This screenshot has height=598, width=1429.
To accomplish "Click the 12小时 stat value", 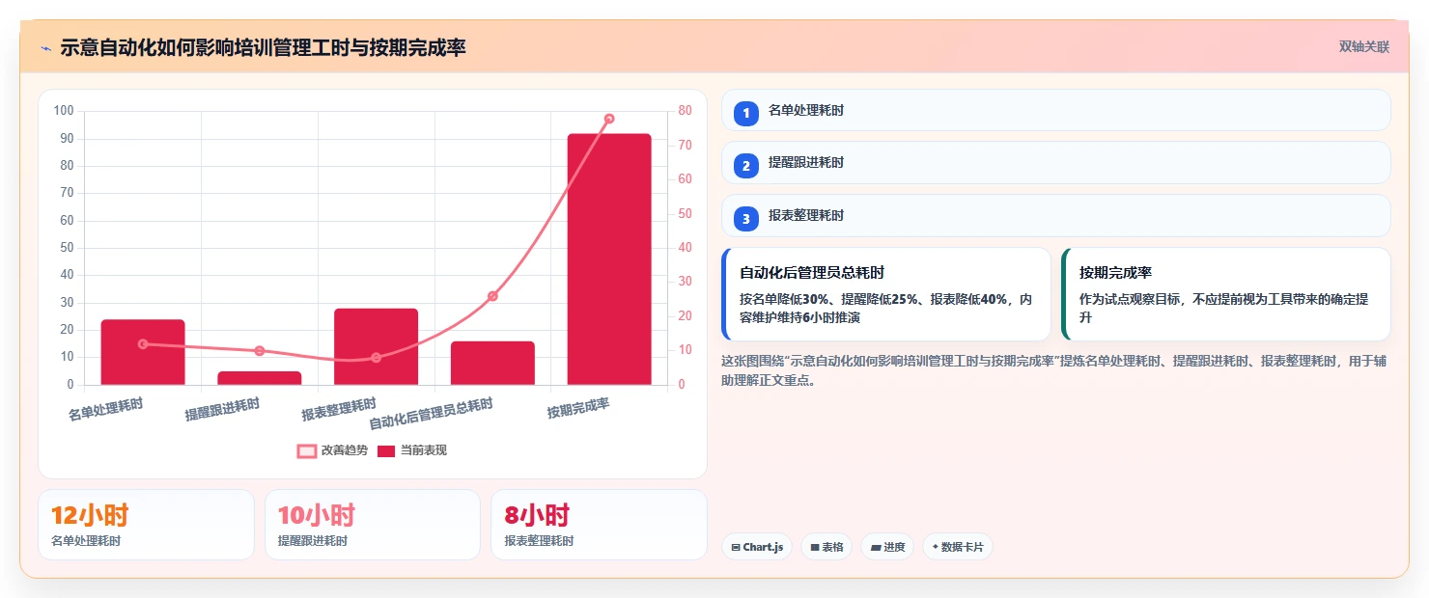I will pos(90,515).
